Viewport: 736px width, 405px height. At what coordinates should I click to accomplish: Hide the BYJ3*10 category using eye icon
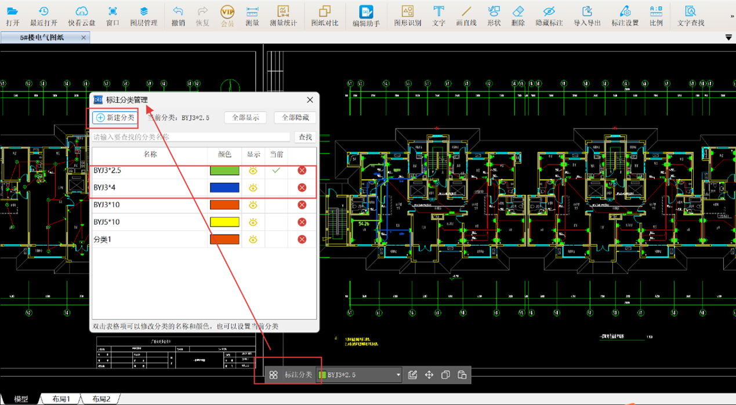(x=253, y=205)
